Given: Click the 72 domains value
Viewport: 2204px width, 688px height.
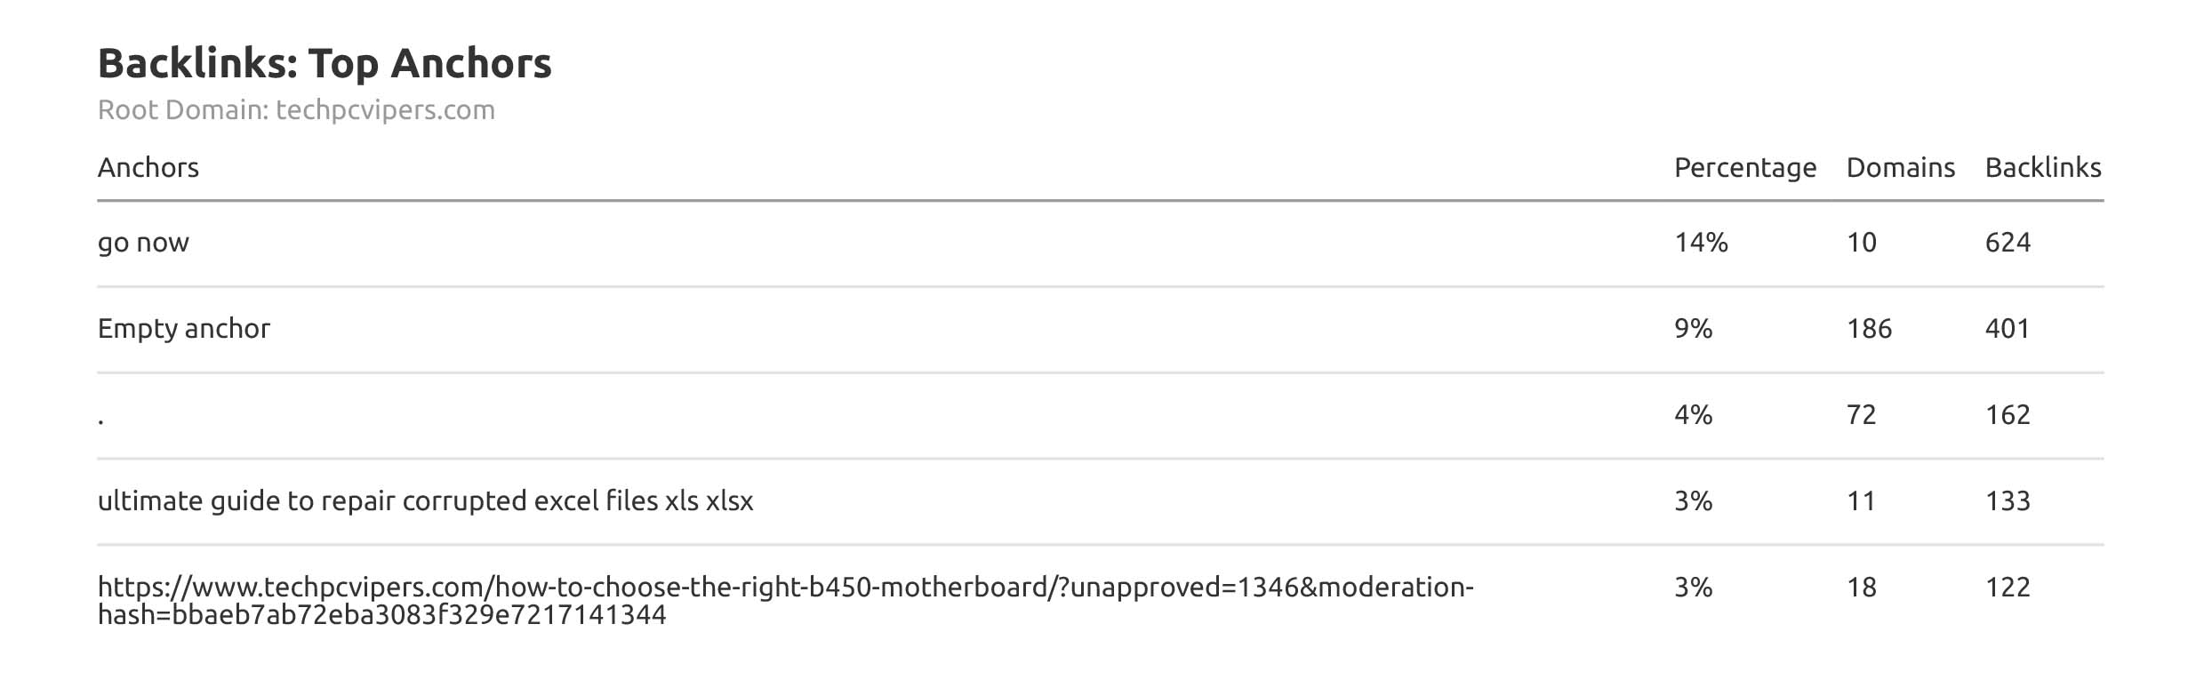Looking at the screenshot, I should tap(1861, 415).
